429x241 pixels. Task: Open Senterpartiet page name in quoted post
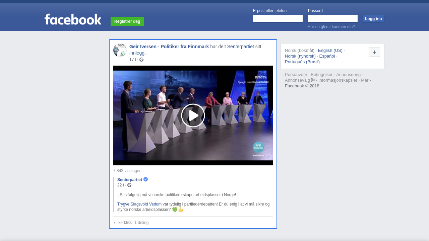click(130, 180)
